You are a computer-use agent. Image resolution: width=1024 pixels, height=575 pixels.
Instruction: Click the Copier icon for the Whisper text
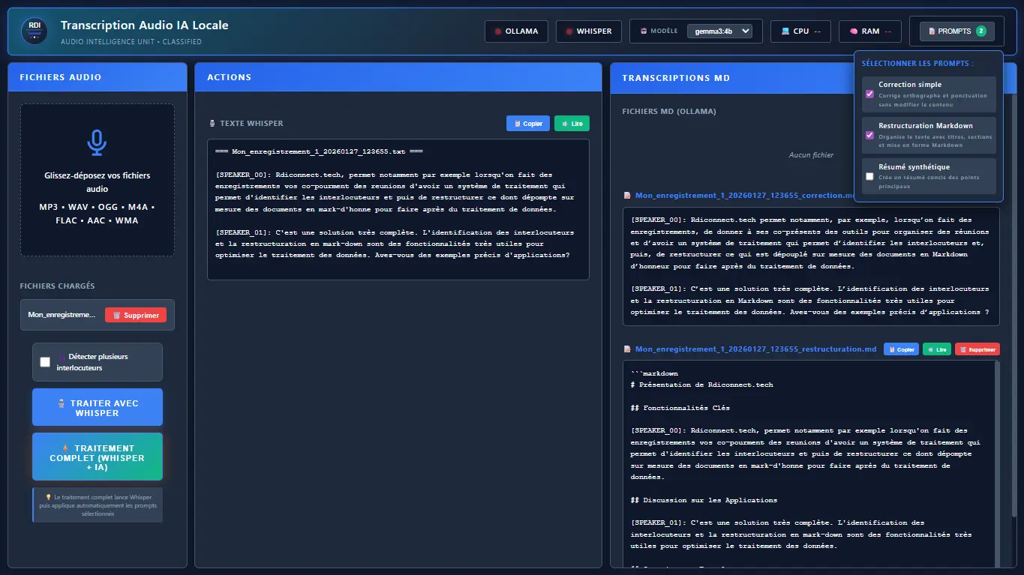[x=518, y=123]
